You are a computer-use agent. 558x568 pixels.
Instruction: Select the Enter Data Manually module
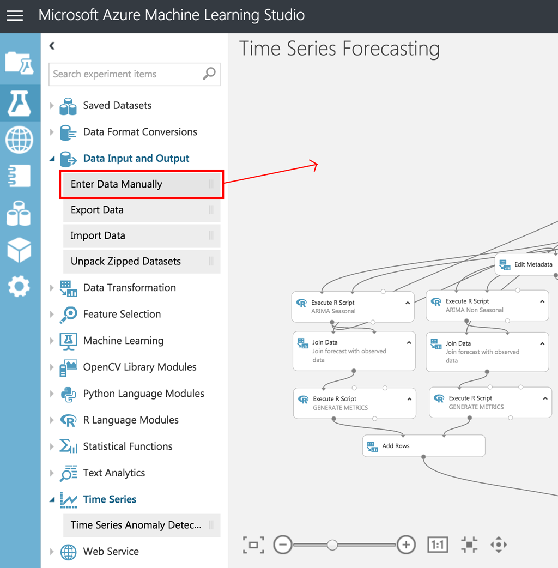pos(142,184)
